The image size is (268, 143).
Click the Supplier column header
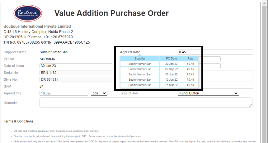pos(140,59)
